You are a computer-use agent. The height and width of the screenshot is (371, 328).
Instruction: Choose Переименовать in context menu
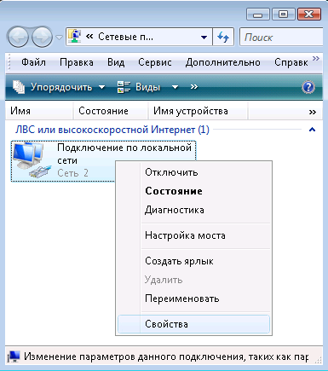click(193, 299)
